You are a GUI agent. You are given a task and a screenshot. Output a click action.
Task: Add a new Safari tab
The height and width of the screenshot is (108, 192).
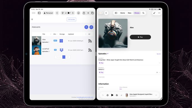point(88,13)
